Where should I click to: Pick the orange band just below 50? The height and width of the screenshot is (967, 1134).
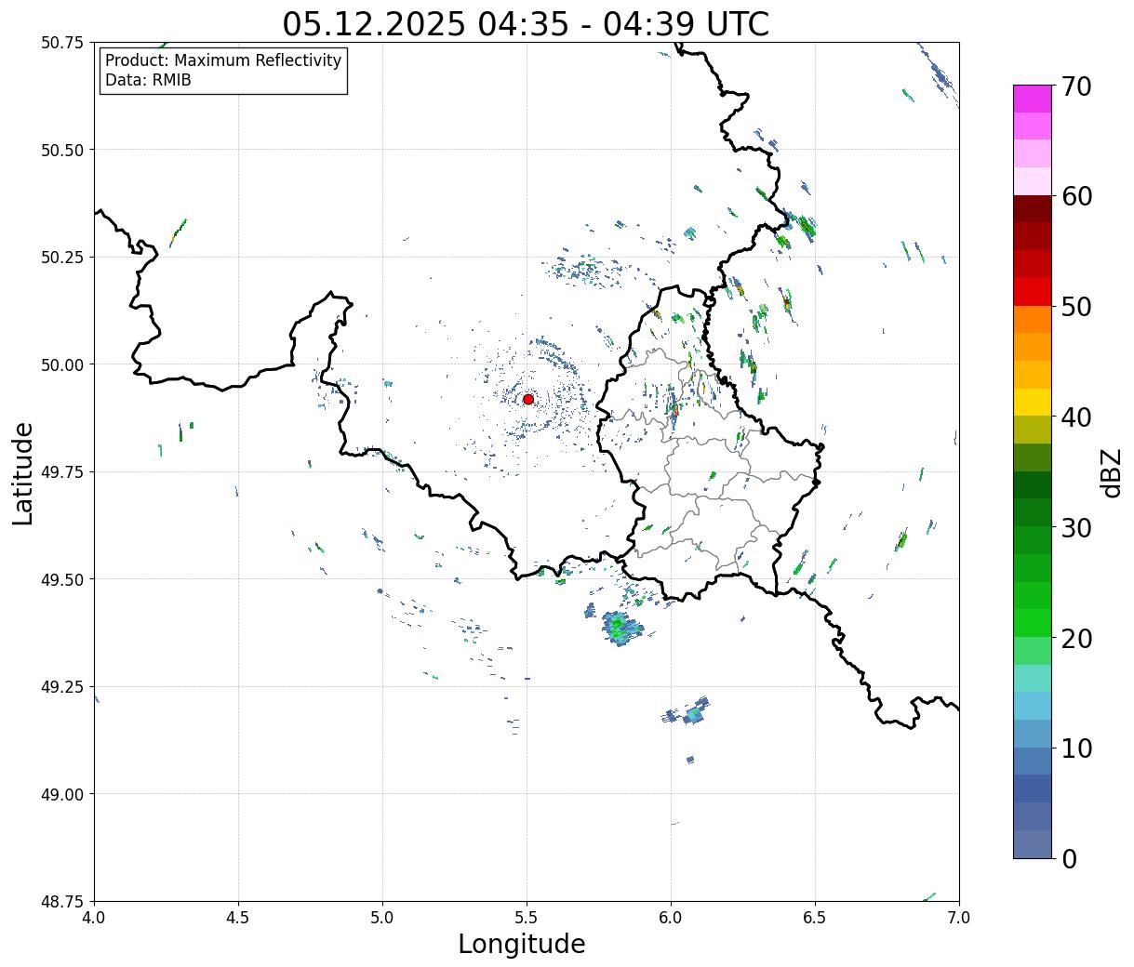pyautogui.click(x=1033, y=320)
